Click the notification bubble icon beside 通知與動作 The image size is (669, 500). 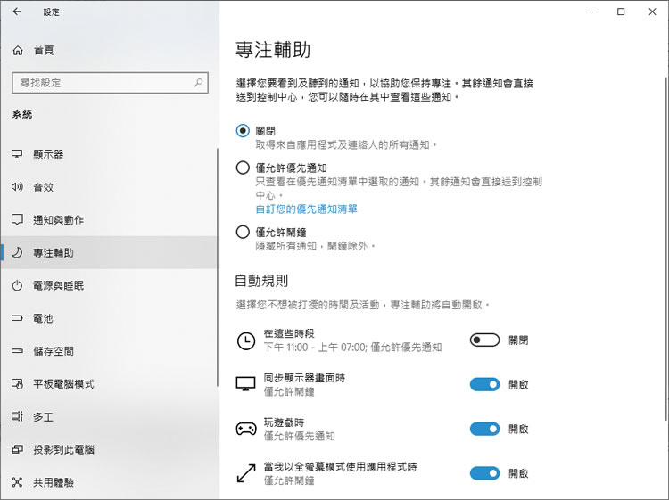coord(17,219)
